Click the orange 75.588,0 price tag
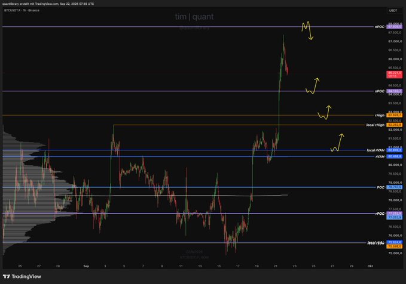 395,246
